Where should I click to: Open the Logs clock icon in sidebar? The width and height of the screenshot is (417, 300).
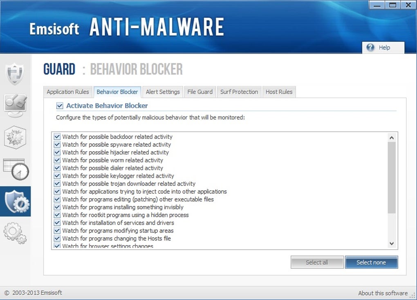tap(16, 170)
